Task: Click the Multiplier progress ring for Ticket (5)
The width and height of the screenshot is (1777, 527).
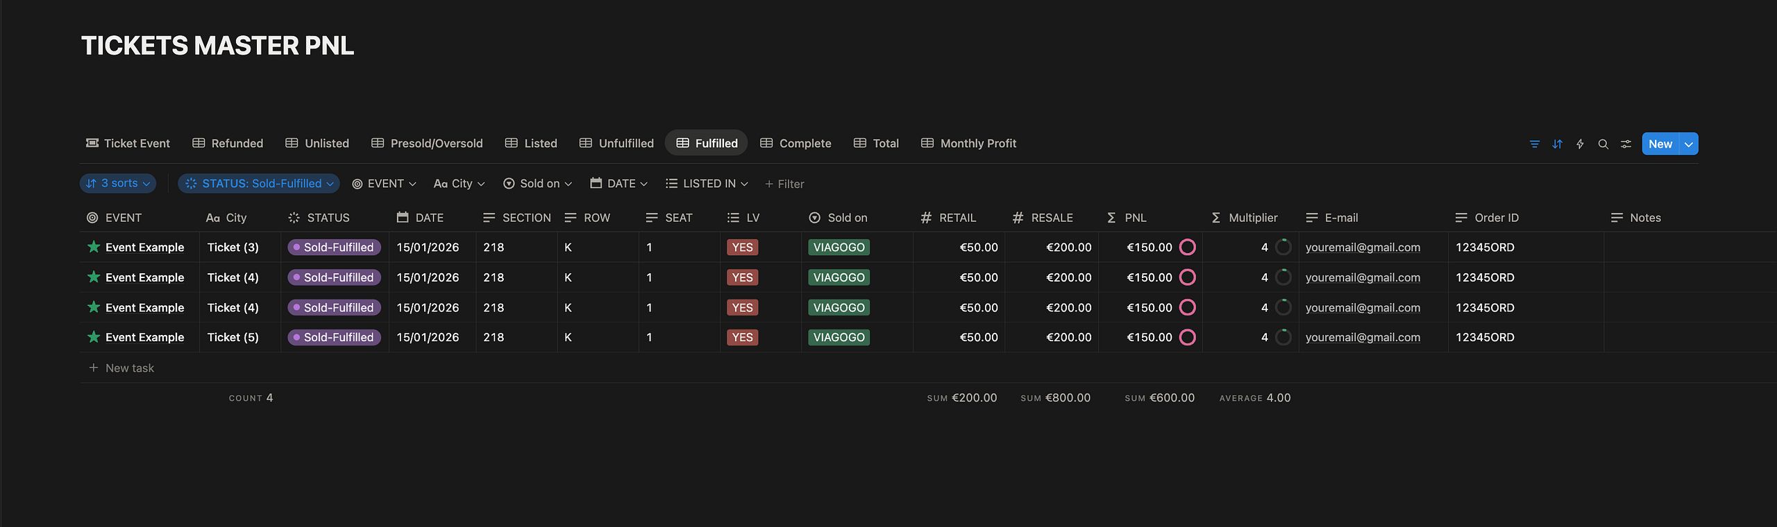Action: pos(1283,337)
